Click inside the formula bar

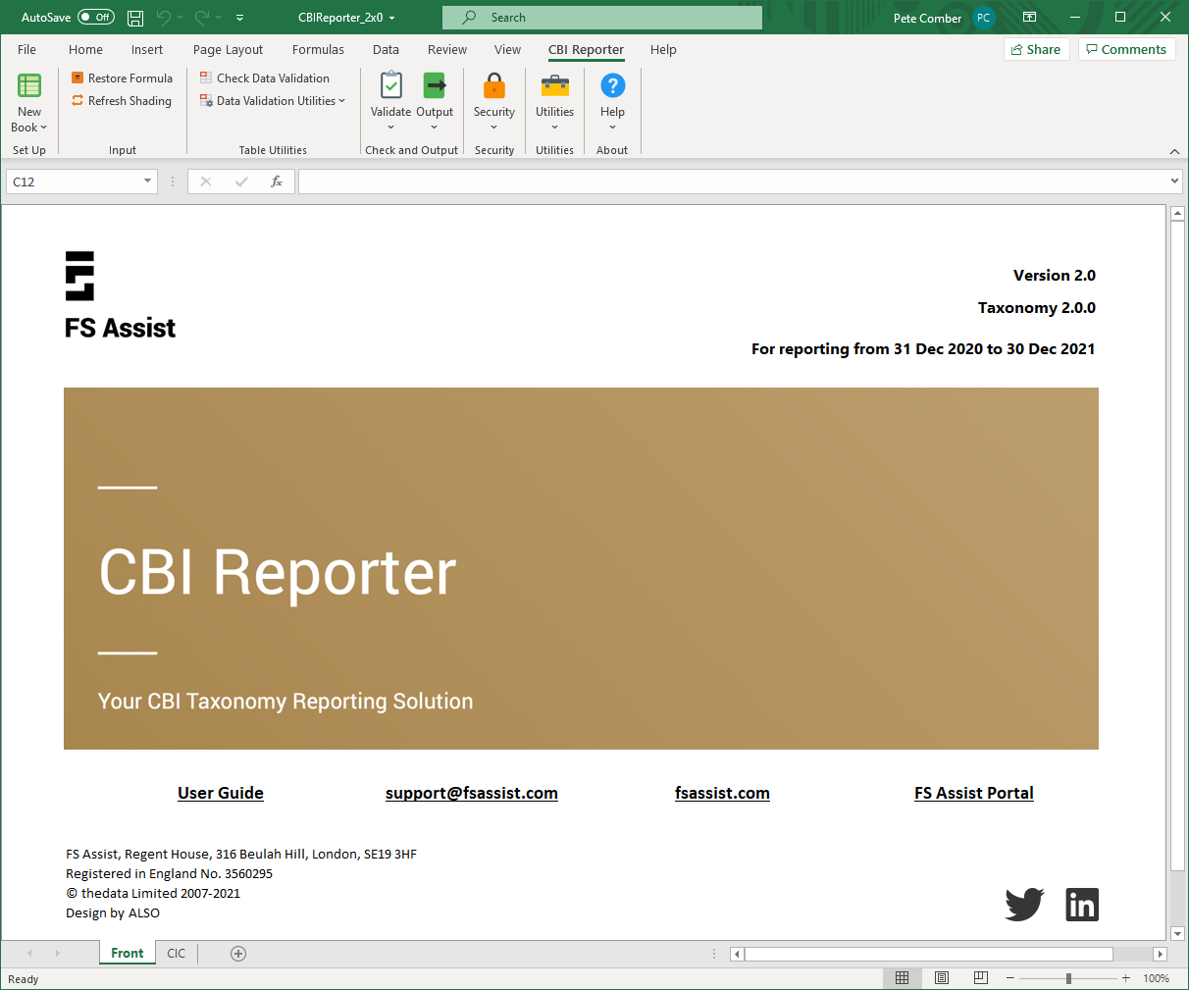click(x=732, y=182)
